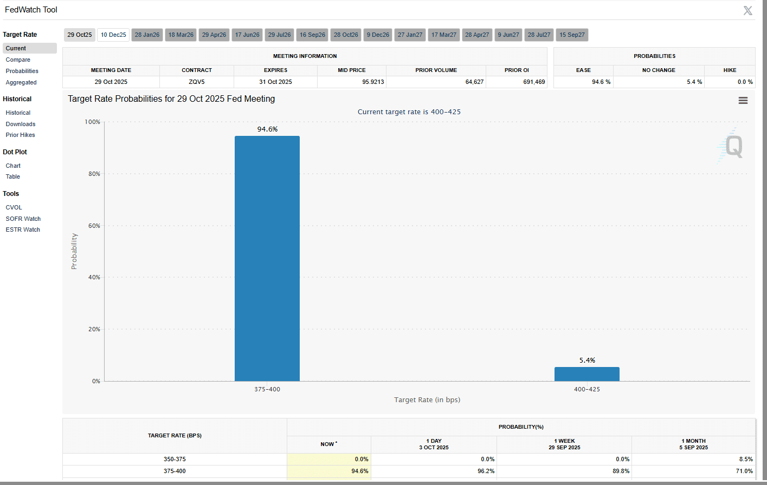This screenshot has width=767, height=485.
Task: Go to Probabilities in Target Rate section
Action: click(x=22, y=71)
